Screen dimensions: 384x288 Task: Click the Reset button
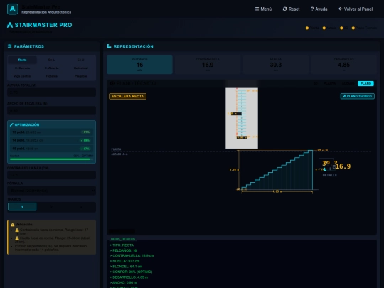pos(291,9)
